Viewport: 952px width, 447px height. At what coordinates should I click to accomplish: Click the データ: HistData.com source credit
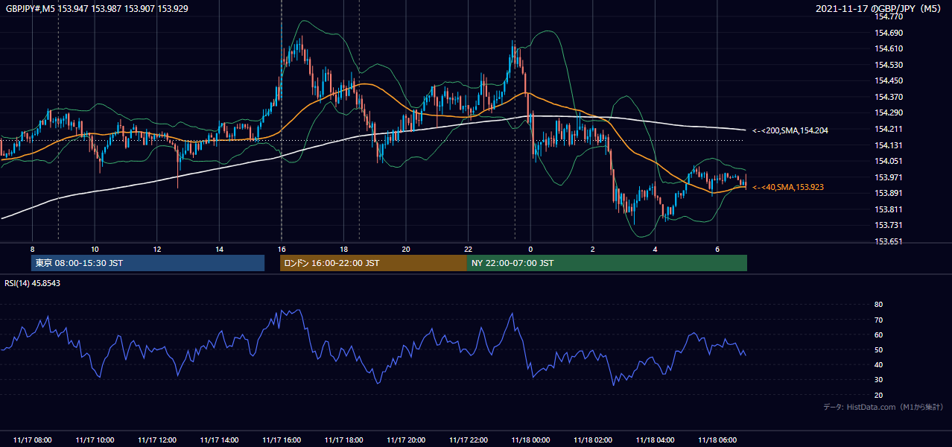point(883,408)
